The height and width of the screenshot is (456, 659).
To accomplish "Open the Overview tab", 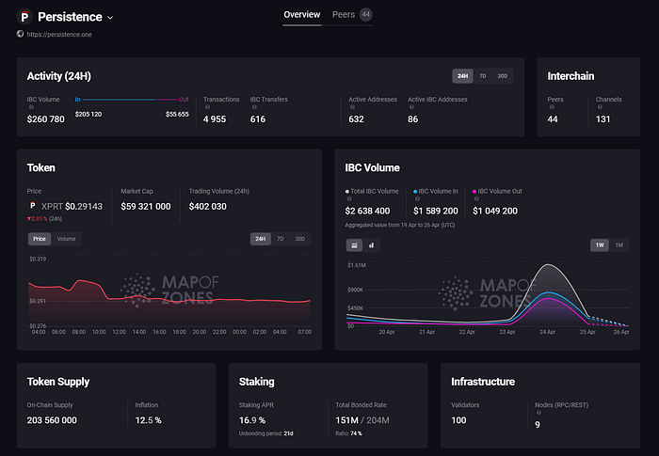I will (x=302, y=14).
